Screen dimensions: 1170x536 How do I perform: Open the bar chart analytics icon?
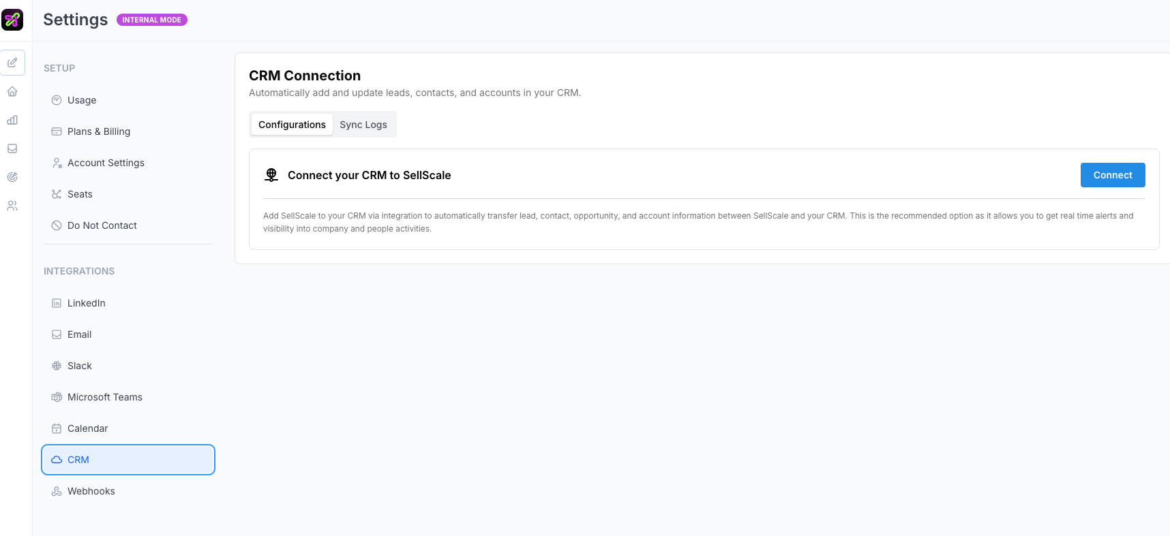click(x=12, y=120)
